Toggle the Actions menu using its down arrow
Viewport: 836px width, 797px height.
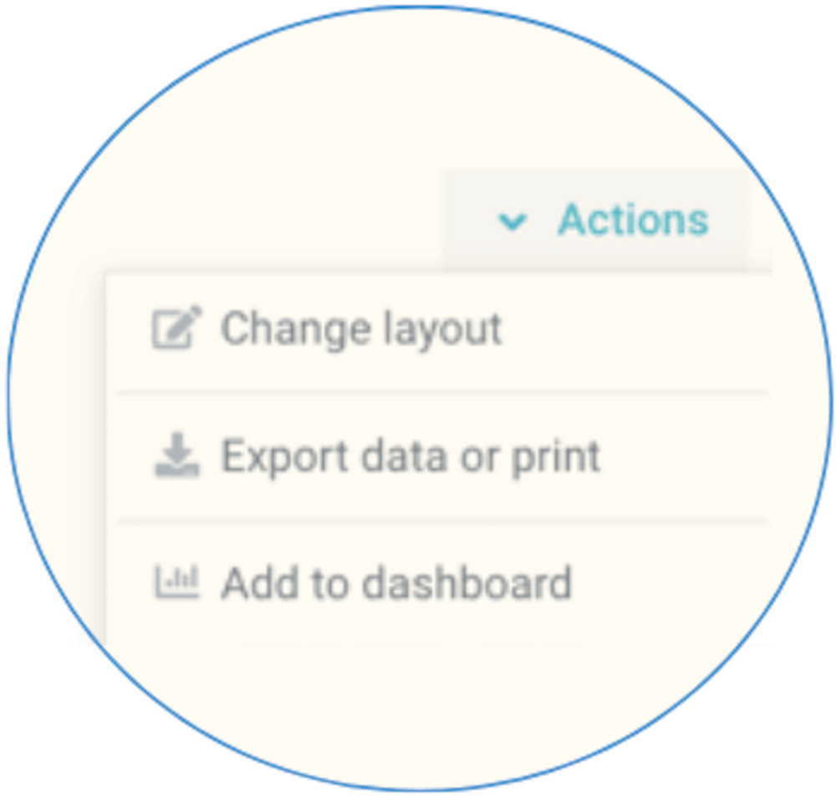point(512,221)
